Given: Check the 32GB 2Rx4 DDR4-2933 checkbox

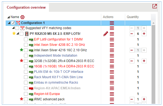Looking at the screenshot, I should tap(26, 61).
